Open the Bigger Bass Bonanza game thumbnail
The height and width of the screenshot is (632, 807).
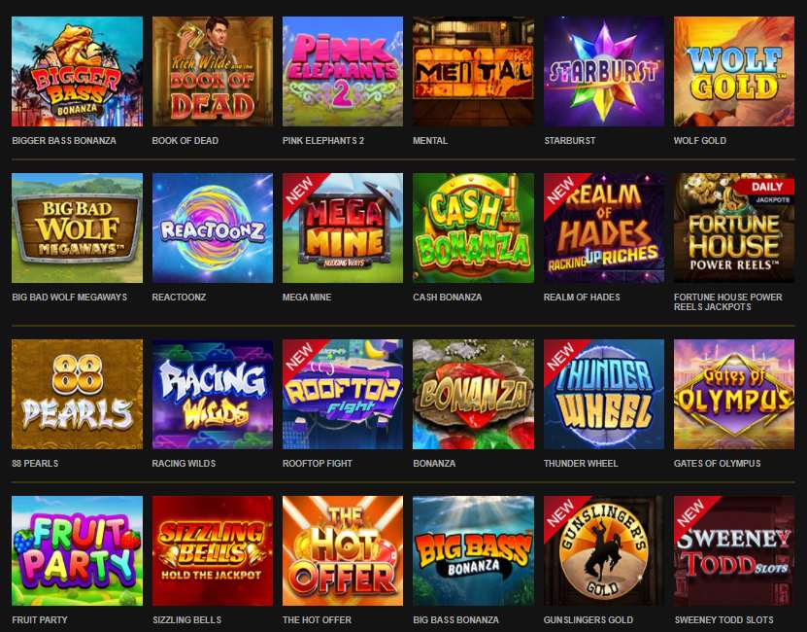tap(77, 71)
